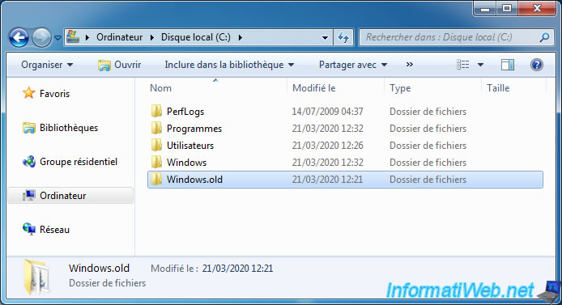Sort by the Type column header
Viewport: 562px width, 305px height.
[400, 88]
